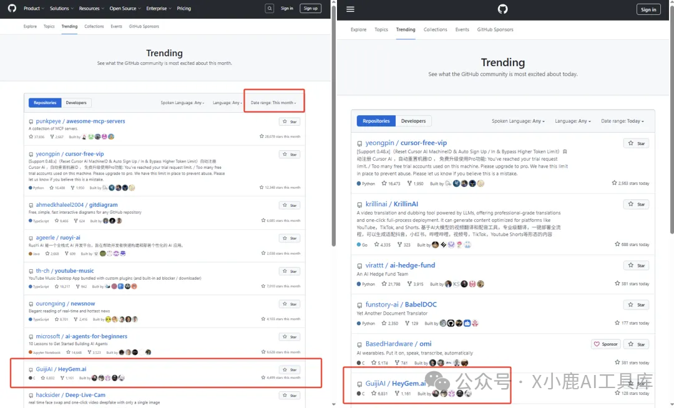674x408 pixels.
Task: Star hacksider Deep-Live-Cam repository
Action: [x=290, y=395]
